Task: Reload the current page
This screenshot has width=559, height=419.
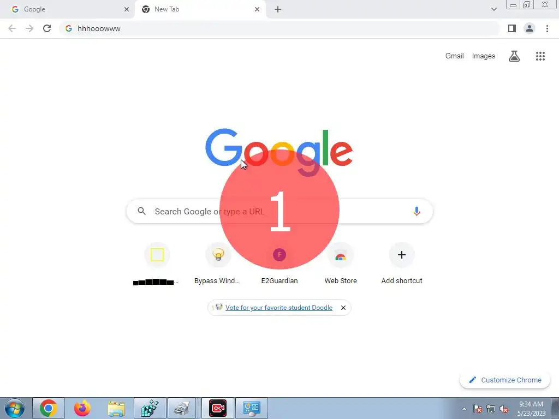Action: [x=47, y=28]
